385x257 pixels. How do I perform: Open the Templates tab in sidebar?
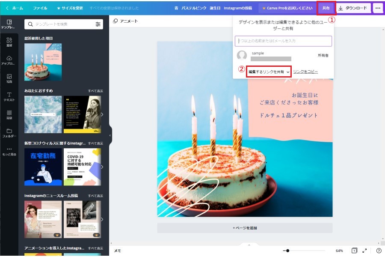coord(9,24)
